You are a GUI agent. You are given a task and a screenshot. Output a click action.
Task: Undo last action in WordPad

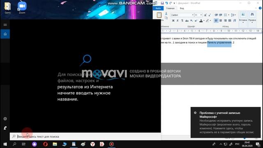(x=166, y=3)
